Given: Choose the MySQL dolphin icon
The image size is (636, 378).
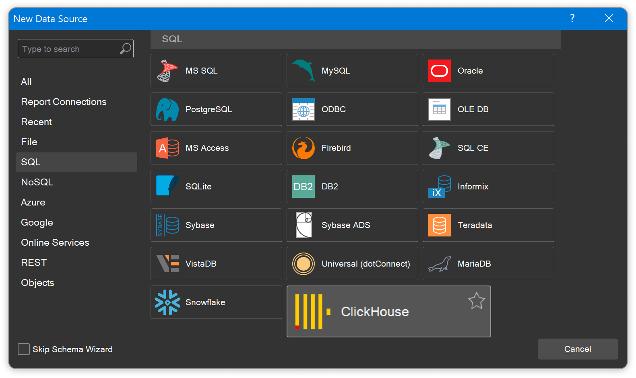Looking at the screenshot, I should (x=304, y=70).
